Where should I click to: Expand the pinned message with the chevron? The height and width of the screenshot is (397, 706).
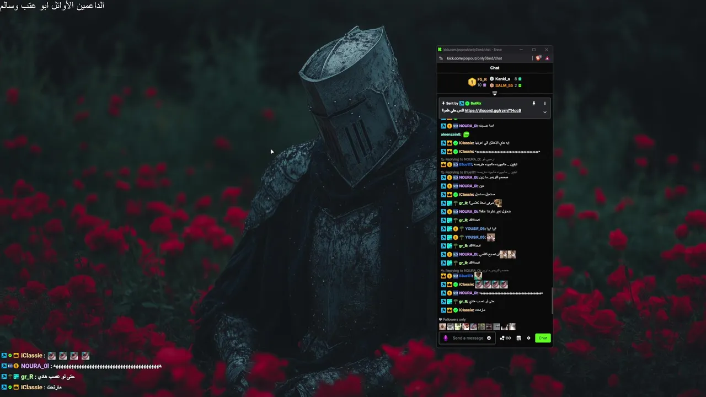pos(544,112)
